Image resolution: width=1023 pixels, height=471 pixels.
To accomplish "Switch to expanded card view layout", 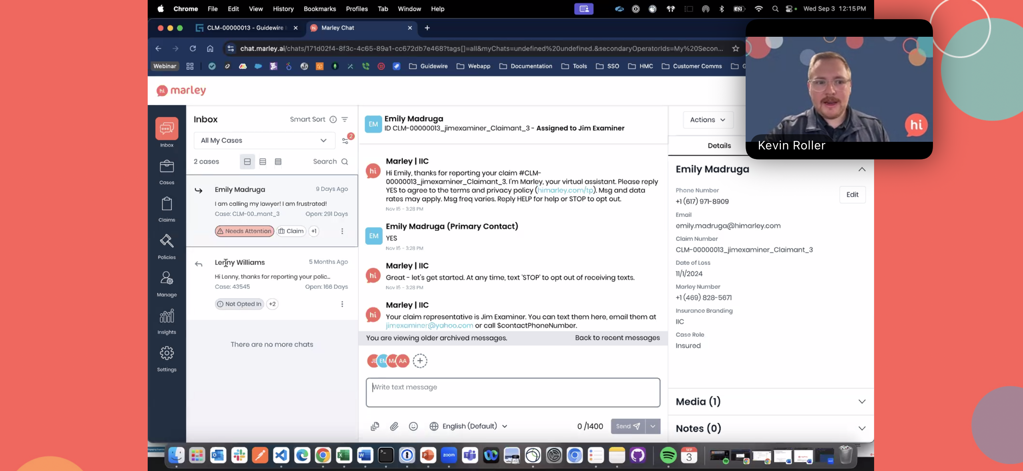I will coord(247,161).
